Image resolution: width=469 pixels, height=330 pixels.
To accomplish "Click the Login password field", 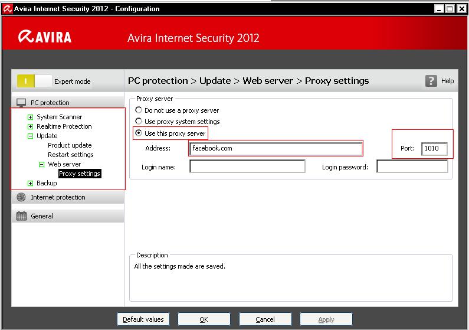I will pyautogui.click(x=412, y=166).
